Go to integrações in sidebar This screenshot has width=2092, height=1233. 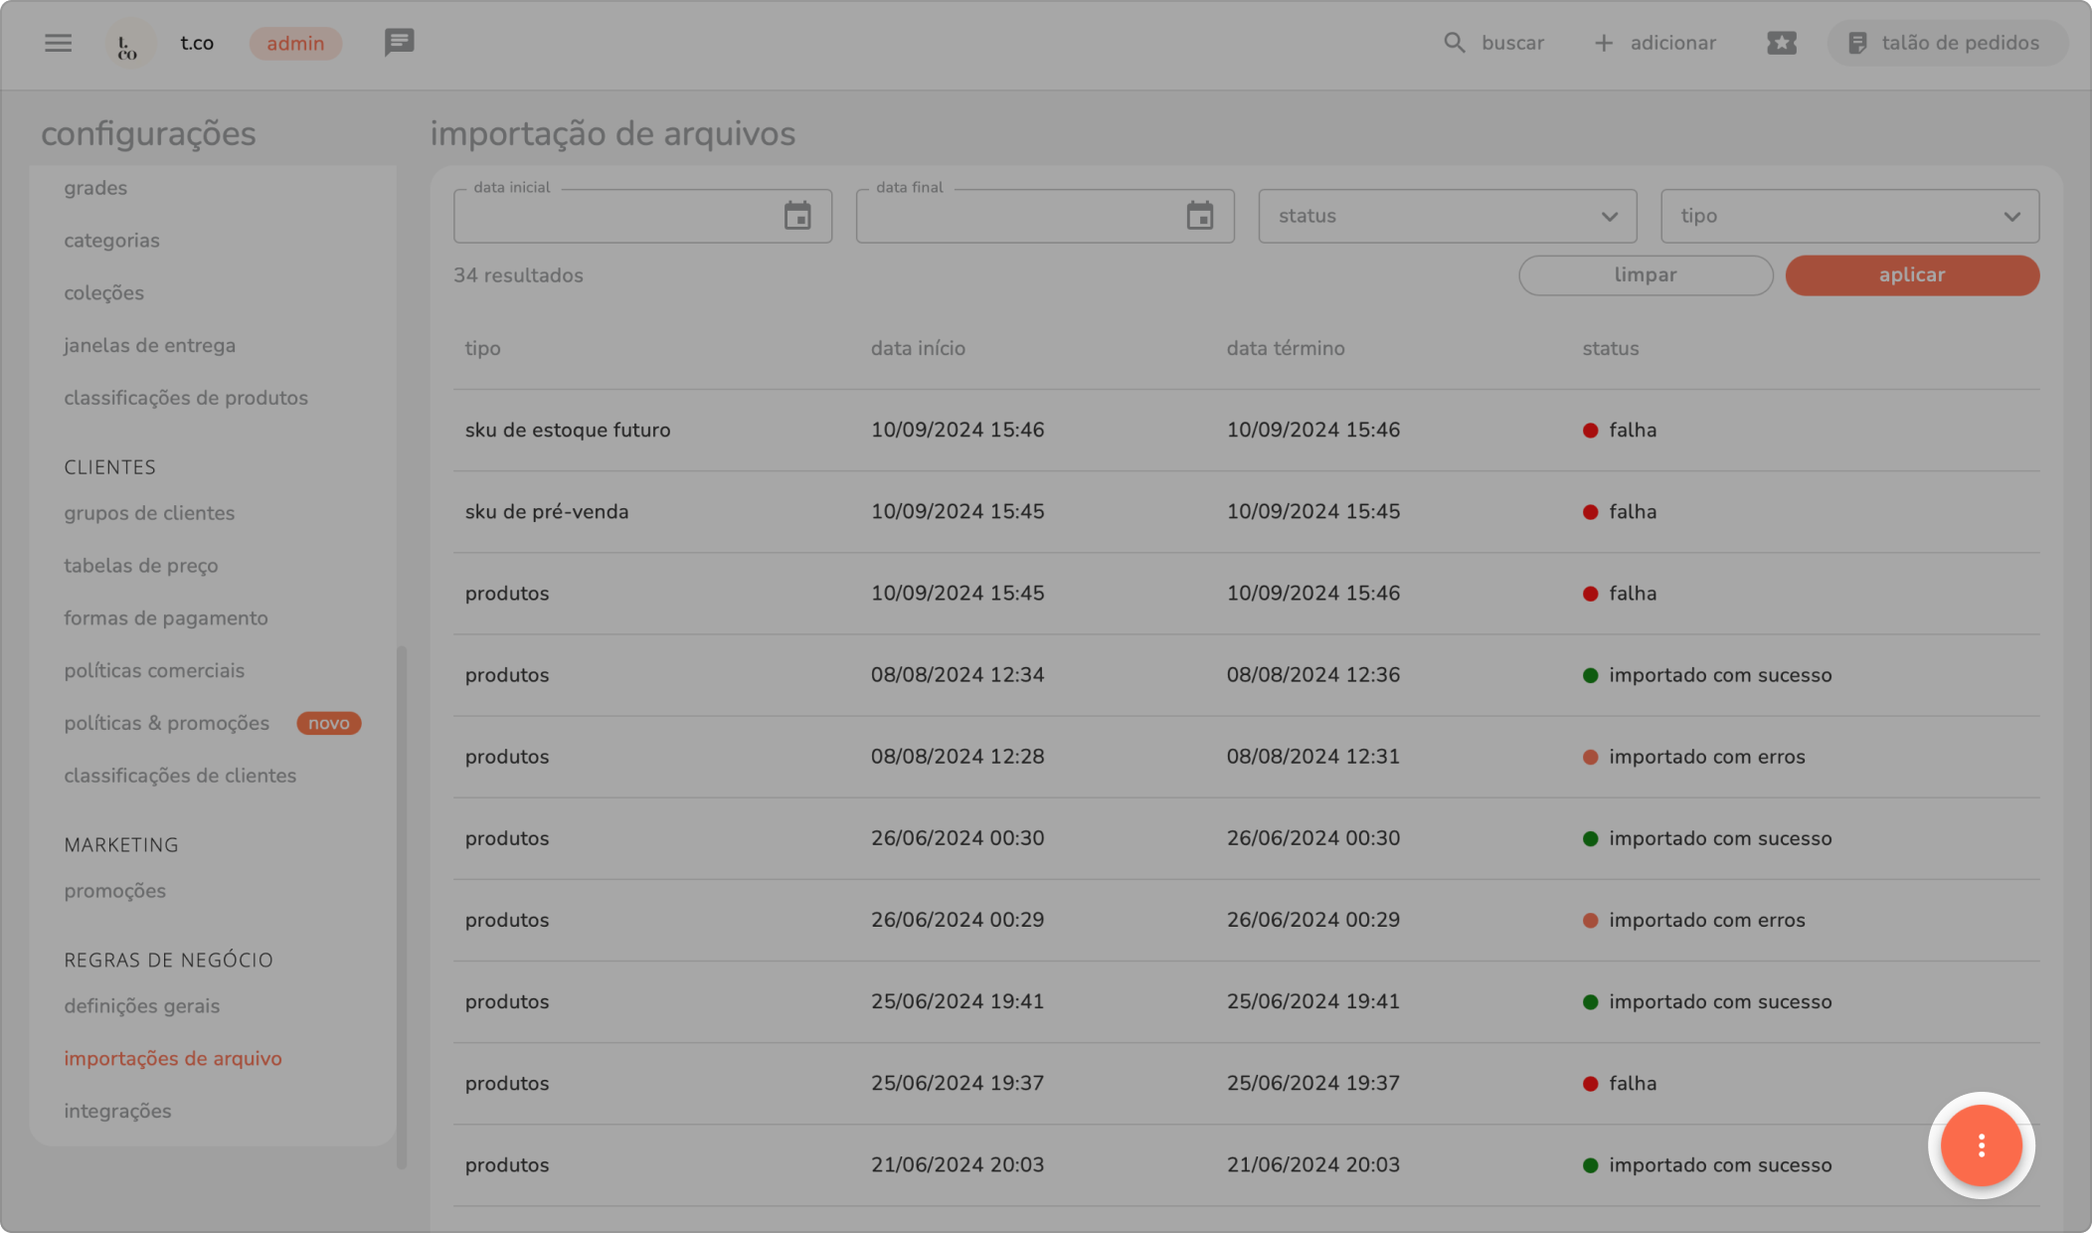point(117,1111)
